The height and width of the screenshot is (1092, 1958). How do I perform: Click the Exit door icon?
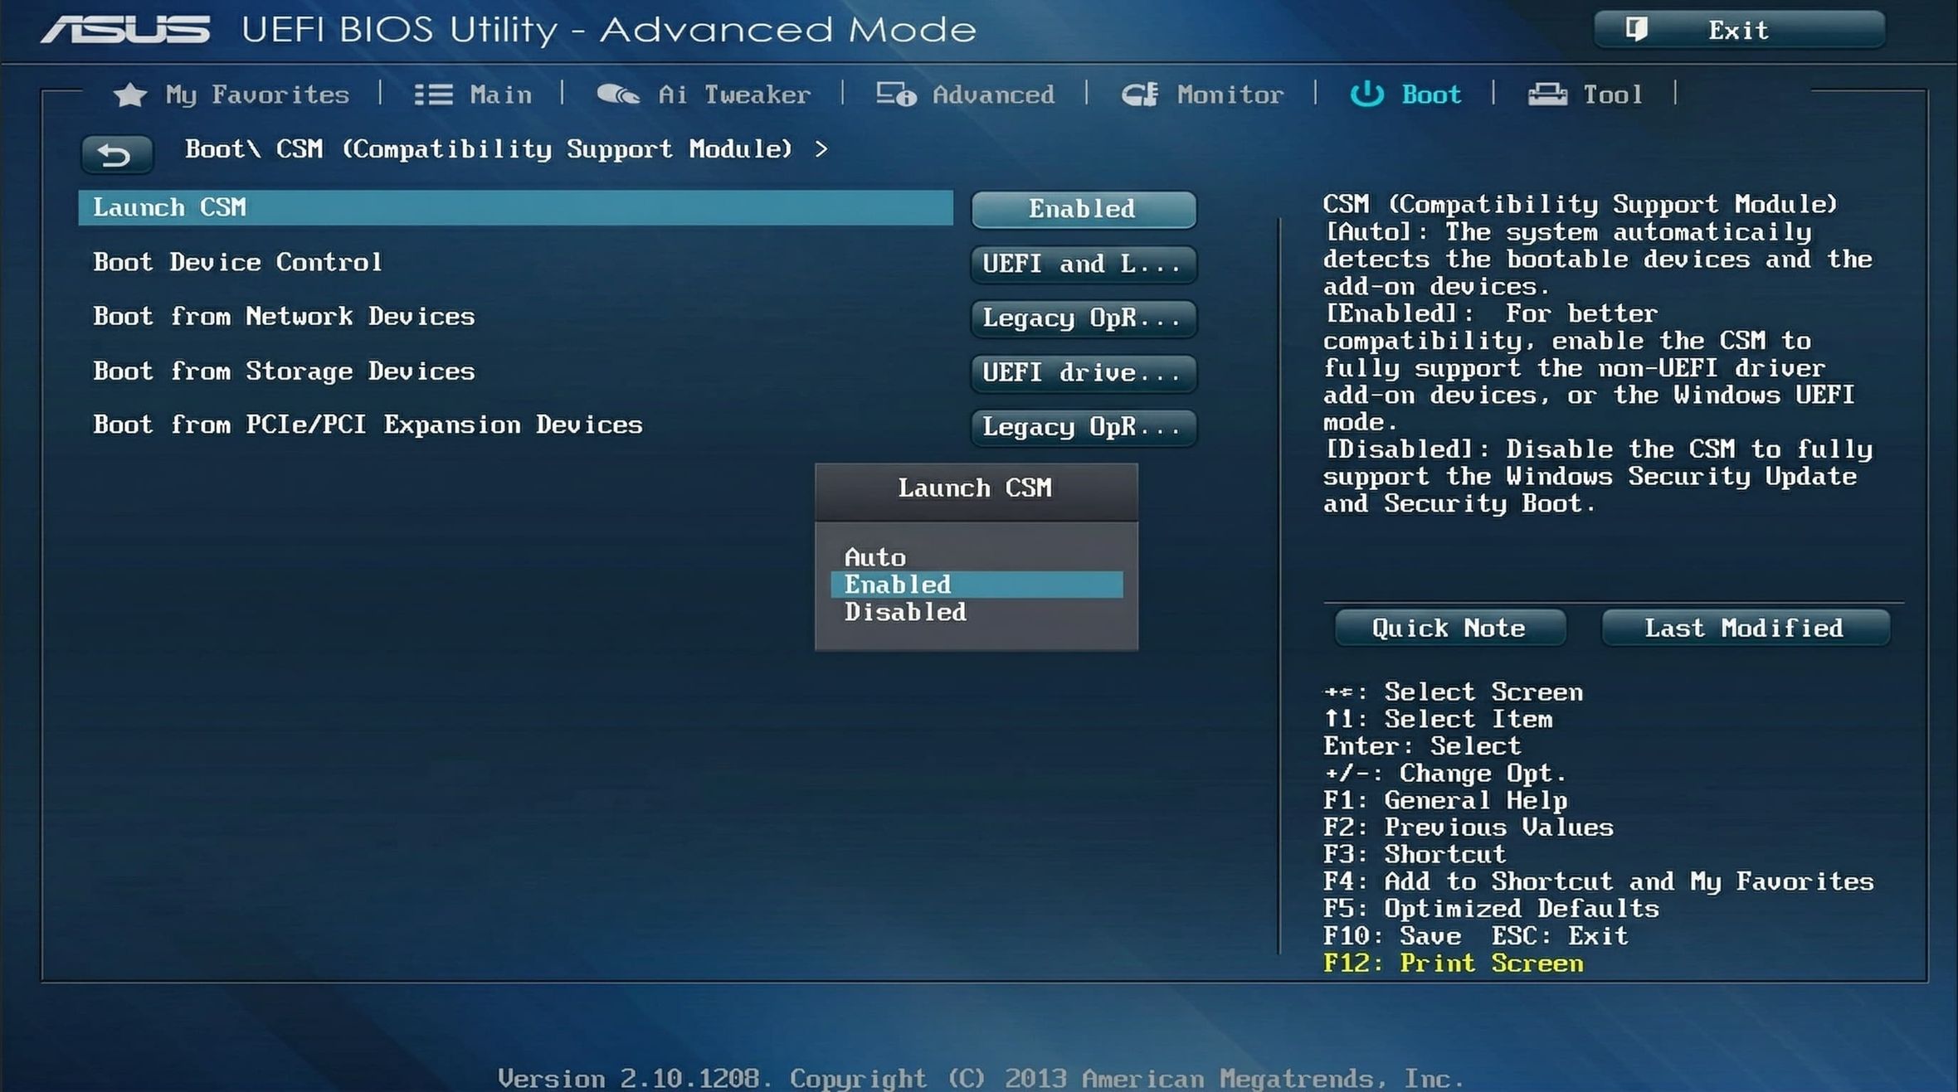tap(1636, 30)
